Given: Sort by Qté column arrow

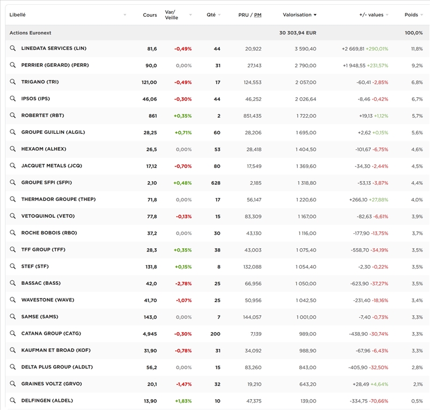Looking at the screenshot, I should coord(219,15).
